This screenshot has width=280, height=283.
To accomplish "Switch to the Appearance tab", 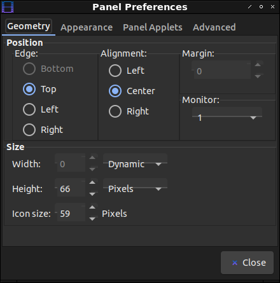I will pyautogui.click(x=87, y=27).
